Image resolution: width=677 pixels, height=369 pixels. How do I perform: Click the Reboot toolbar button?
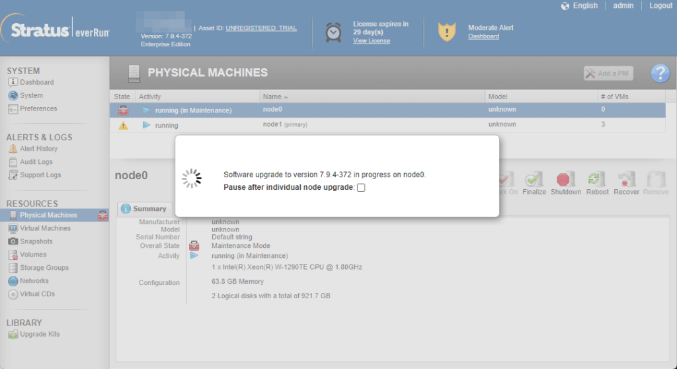(597, 184)
